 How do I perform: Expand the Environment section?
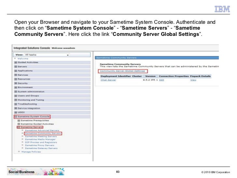coord(16,87)
